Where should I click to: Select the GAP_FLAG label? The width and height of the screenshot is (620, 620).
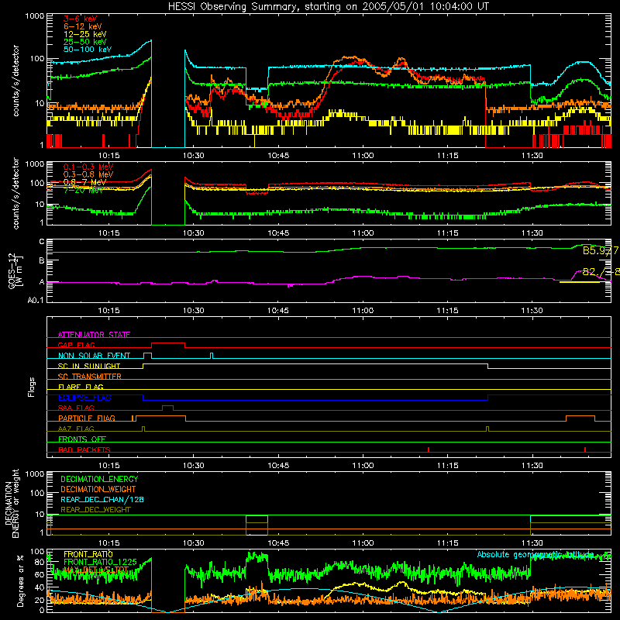click(x=76, y=345)
